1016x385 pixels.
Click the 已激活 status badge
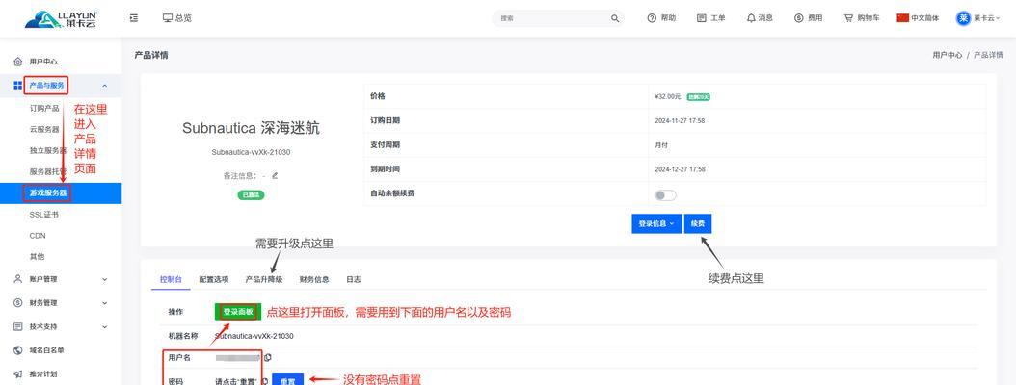pos(251,194)
